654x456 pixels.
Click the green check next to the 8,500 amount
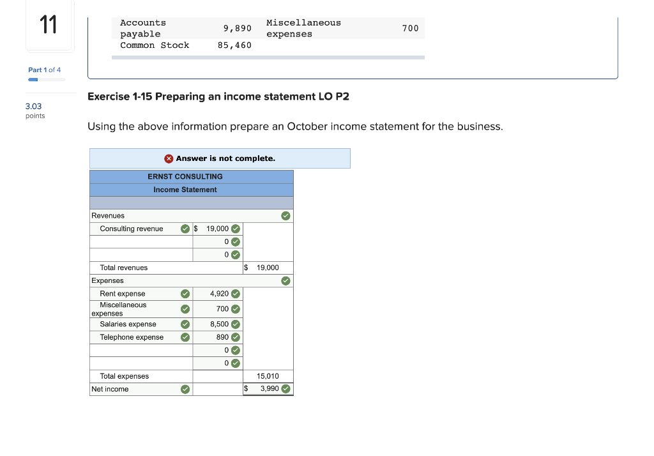click(236, 324)
